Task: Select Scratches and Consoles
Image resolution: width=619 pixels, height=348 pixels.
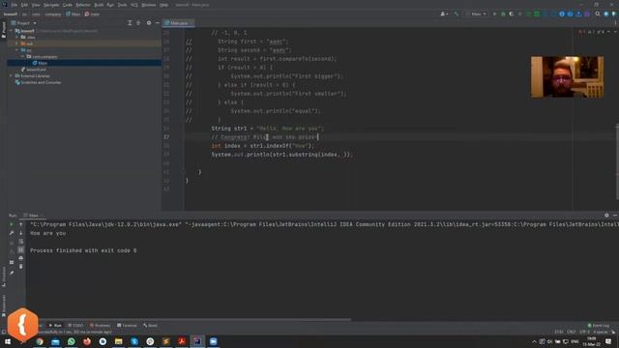Action: (x=38, y=82)
